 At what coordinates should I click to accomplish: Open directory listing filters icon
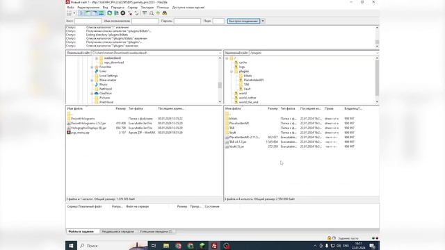pos(145,13)
